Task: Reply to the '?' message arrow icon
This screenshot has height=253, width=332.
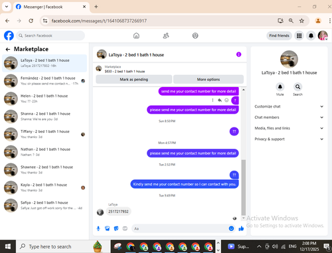Action: (220, 100)
